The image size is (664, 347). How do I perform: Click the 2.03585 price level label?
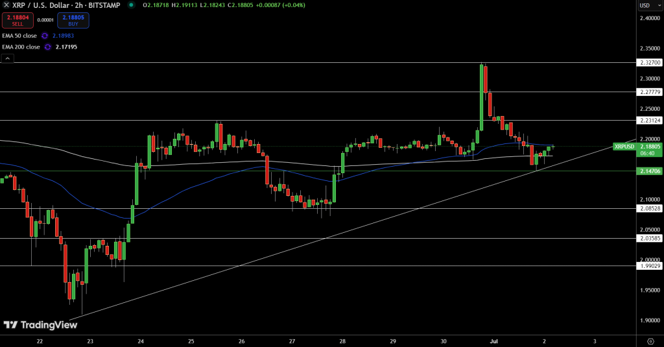click(649, 239)
